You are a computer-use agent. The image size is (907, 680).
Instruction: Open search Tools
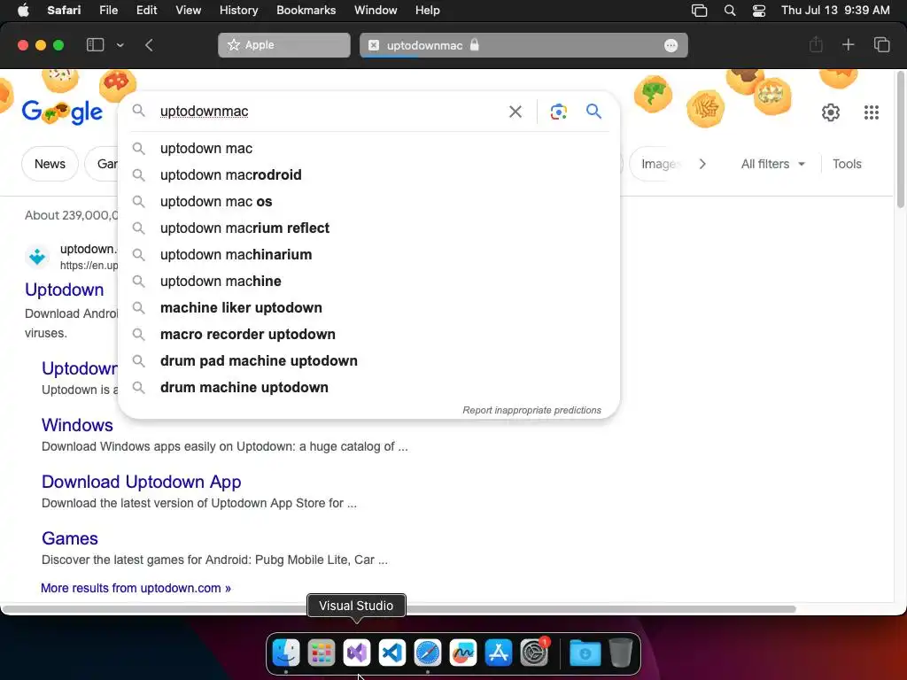point(847,164)
